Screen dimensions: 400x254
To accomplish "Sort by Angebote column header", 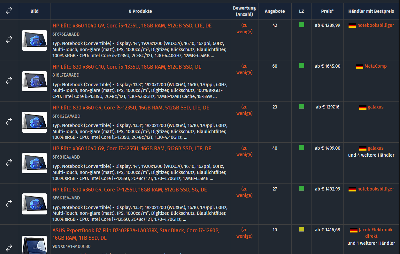I will pyautogui.click(x=275, y=11).
